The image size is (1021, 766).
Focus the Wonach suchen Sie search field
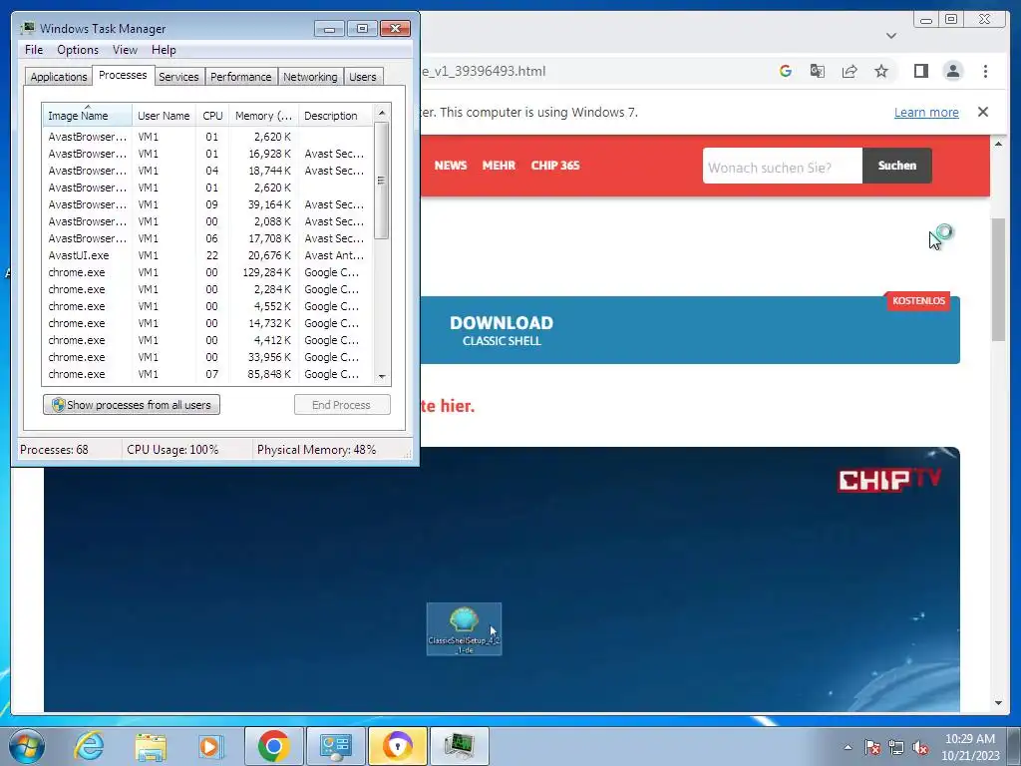[783, 167]
